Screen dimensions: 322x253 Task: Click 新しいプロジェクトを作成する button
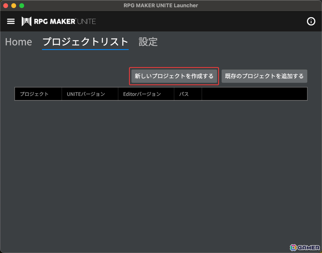[174, 76]
